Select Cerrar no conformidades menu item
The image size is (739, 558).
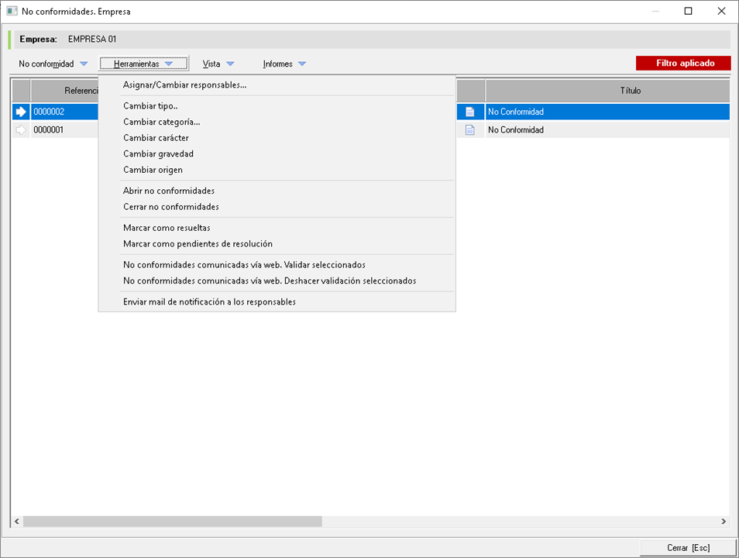click(170, 207)
